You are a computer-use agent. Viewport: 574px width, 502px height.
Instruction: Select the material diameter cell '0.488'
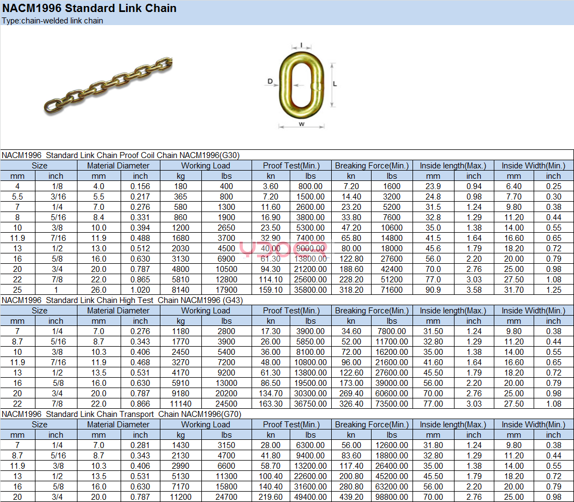(140, 238)
